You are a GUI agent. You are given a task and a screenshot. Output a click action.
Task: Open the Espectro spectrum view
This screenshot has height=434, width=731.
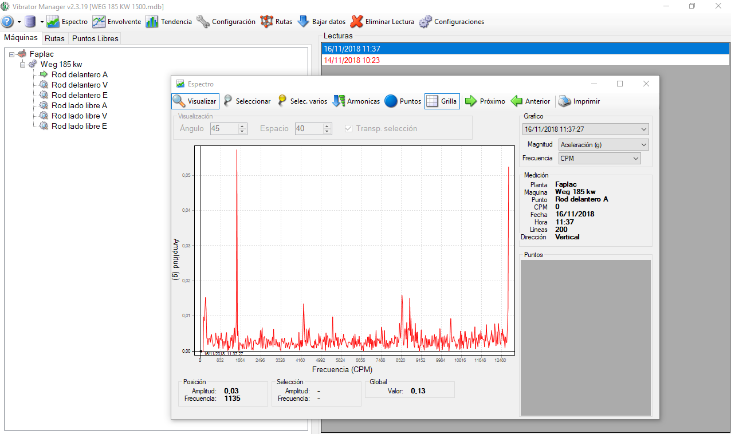click(x=67, y=22)
